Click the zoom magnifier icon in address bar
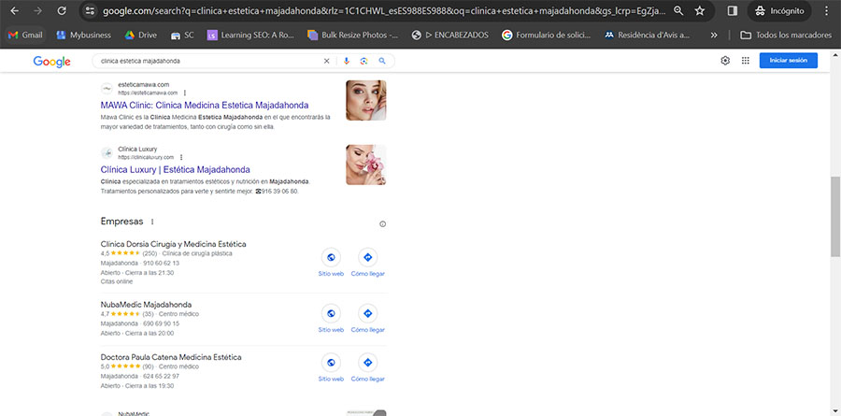This screenshot has width=841, height=416. click(x=678, y=10)
